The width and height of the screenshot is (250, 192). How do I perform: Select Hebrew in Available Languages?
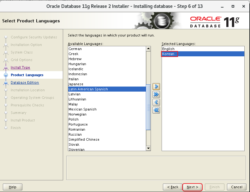(107, 59)
